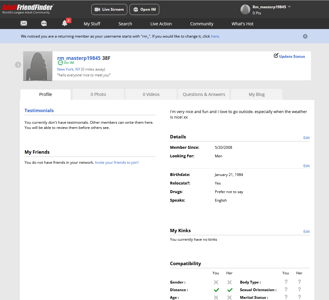Click the profile silhouette photo
This screenshot has width=329, height=300.
[38, 66]
